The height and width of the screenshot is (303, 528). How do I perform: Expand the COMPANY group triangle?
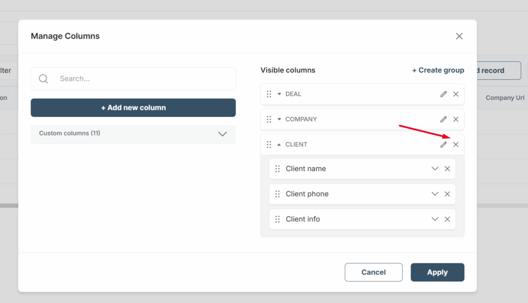[279, 119]
